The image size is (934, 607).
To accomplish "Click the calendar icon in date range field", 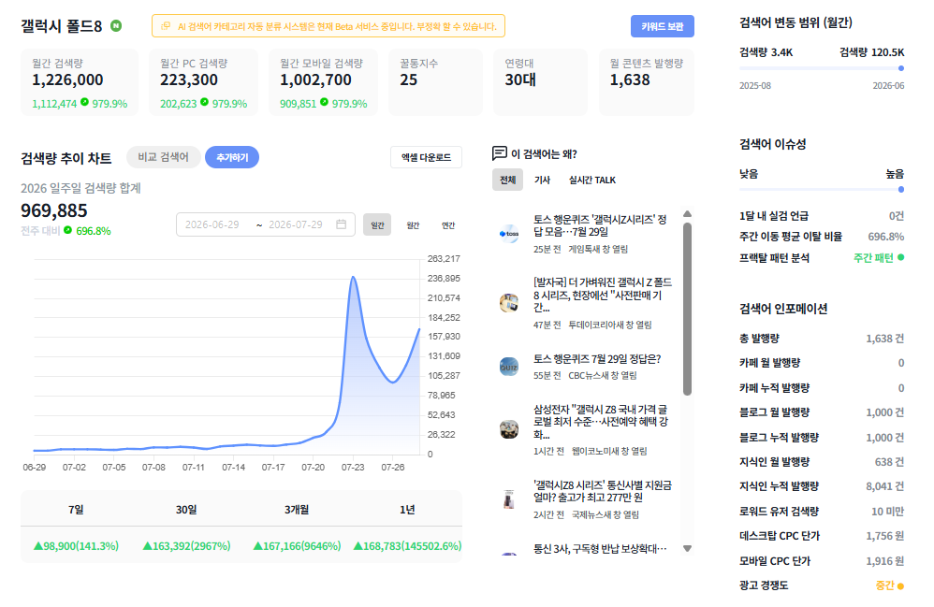I will [x=342, y=224].
